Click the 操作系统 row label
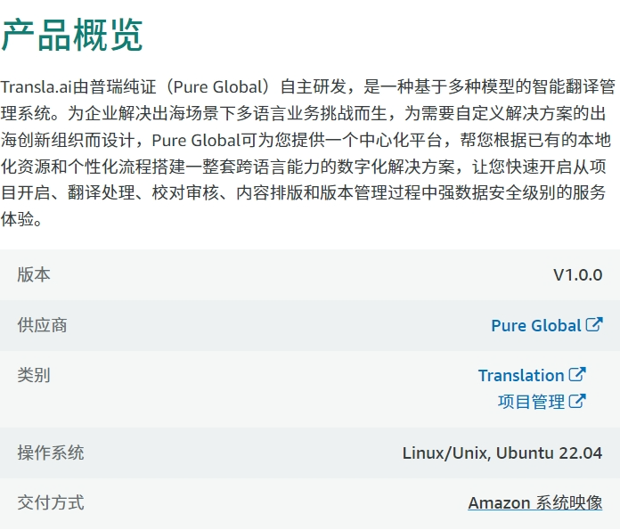The height and width of the screenshot is (530, 620). [51, 453]
